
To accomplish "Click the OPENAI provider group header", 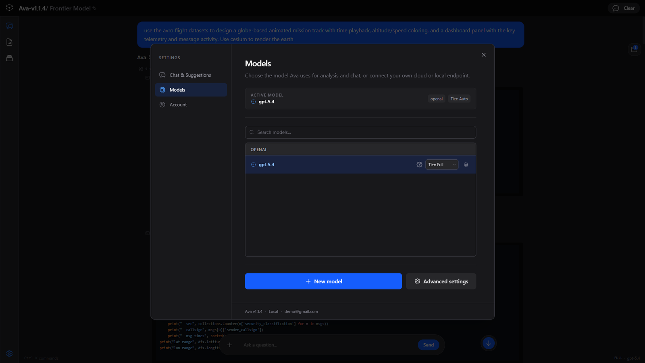I will [x=360, y=149].
